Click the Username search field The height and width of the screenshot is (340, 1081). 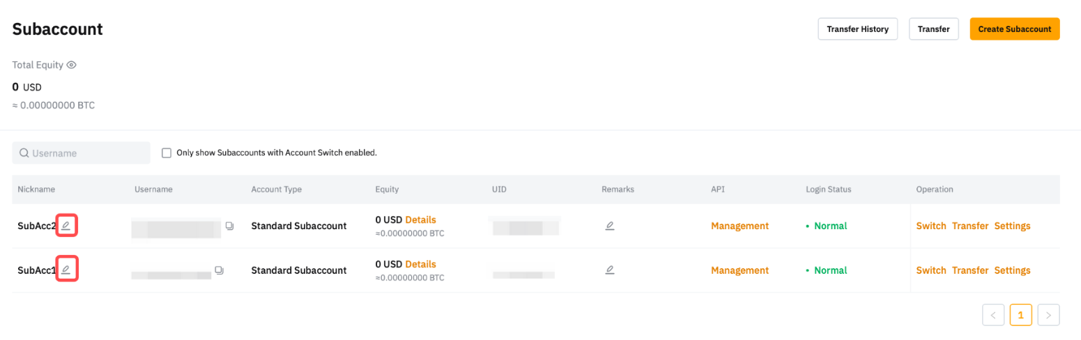(81, 153)
